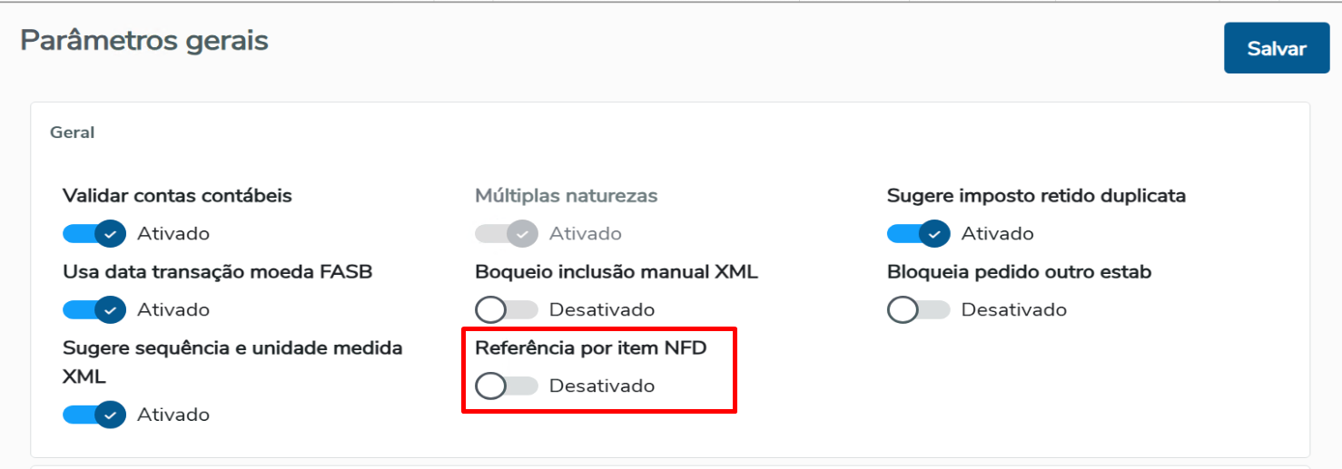This screenshot has width=1342, height=469.
Task: Click the Salvar button
Action: click(x=1276, y=48)
